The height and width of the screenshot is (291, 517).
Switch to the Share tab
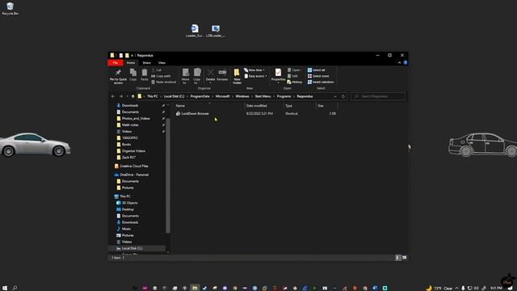click(x=147, y=63)
